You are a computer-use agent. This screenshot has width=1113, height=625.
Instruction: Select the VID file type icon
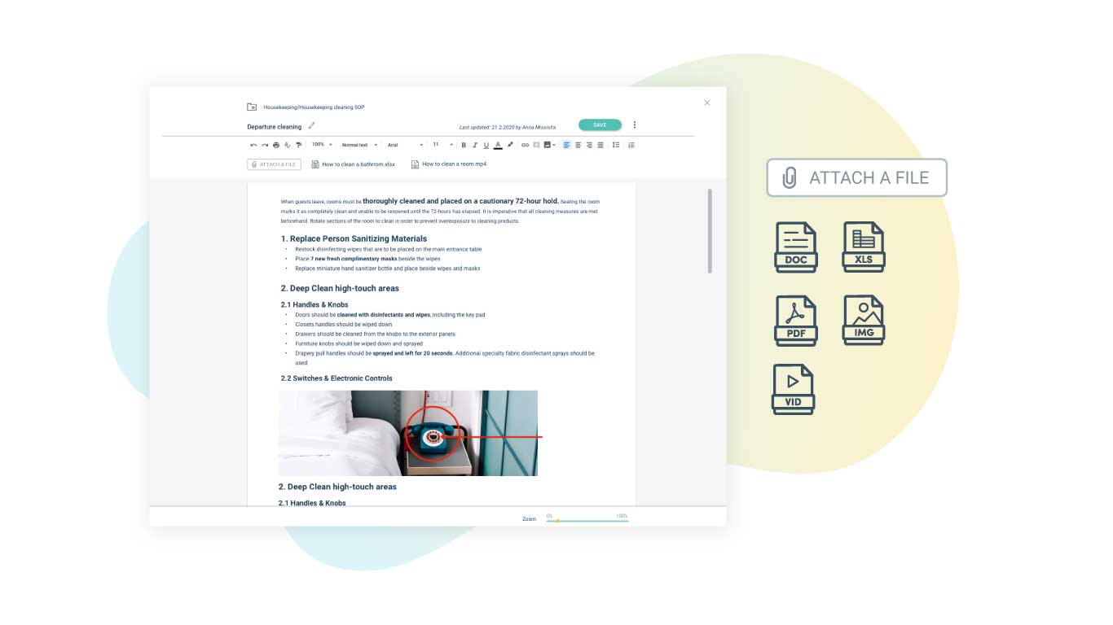point(794,389)
